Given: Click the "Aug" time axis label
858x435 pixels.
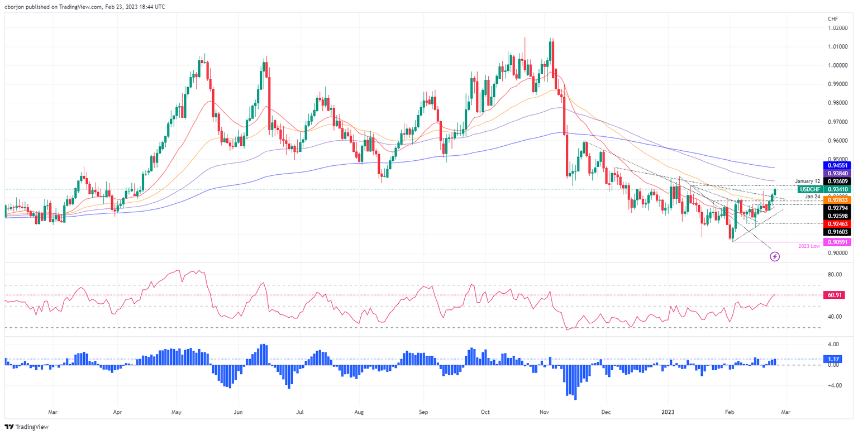Looking at the screenshot, I should (359, 413).
